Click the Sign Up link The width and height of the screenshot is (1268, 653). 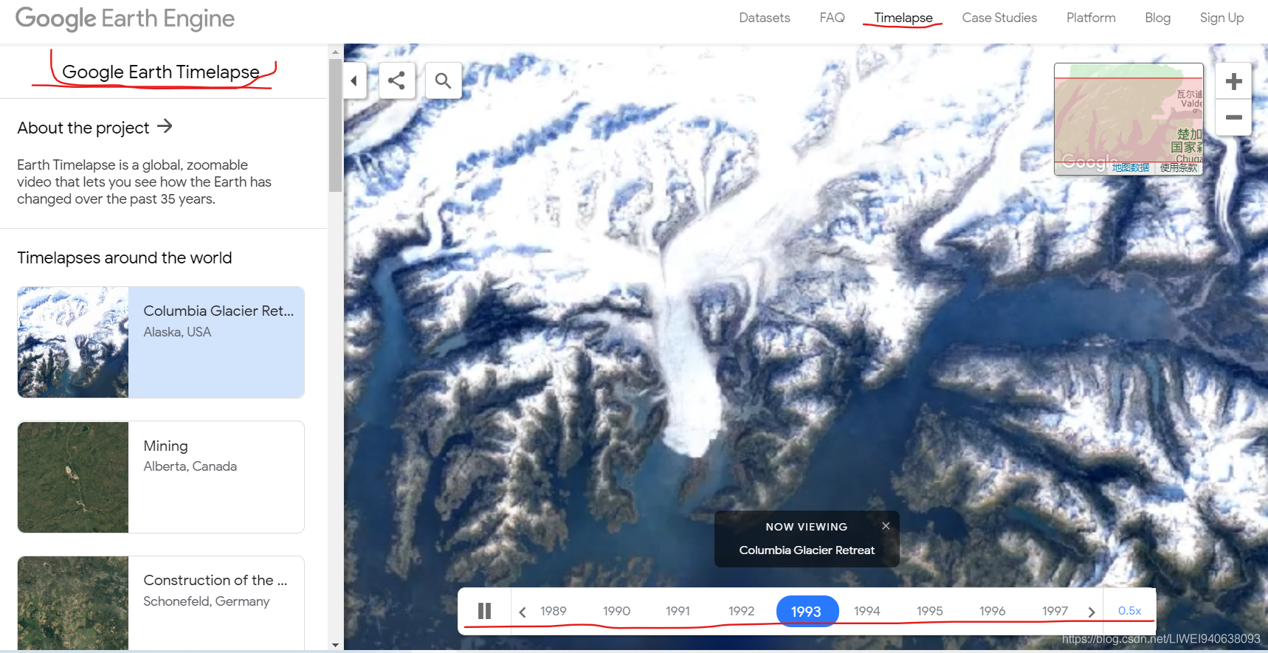point(1222,18)
